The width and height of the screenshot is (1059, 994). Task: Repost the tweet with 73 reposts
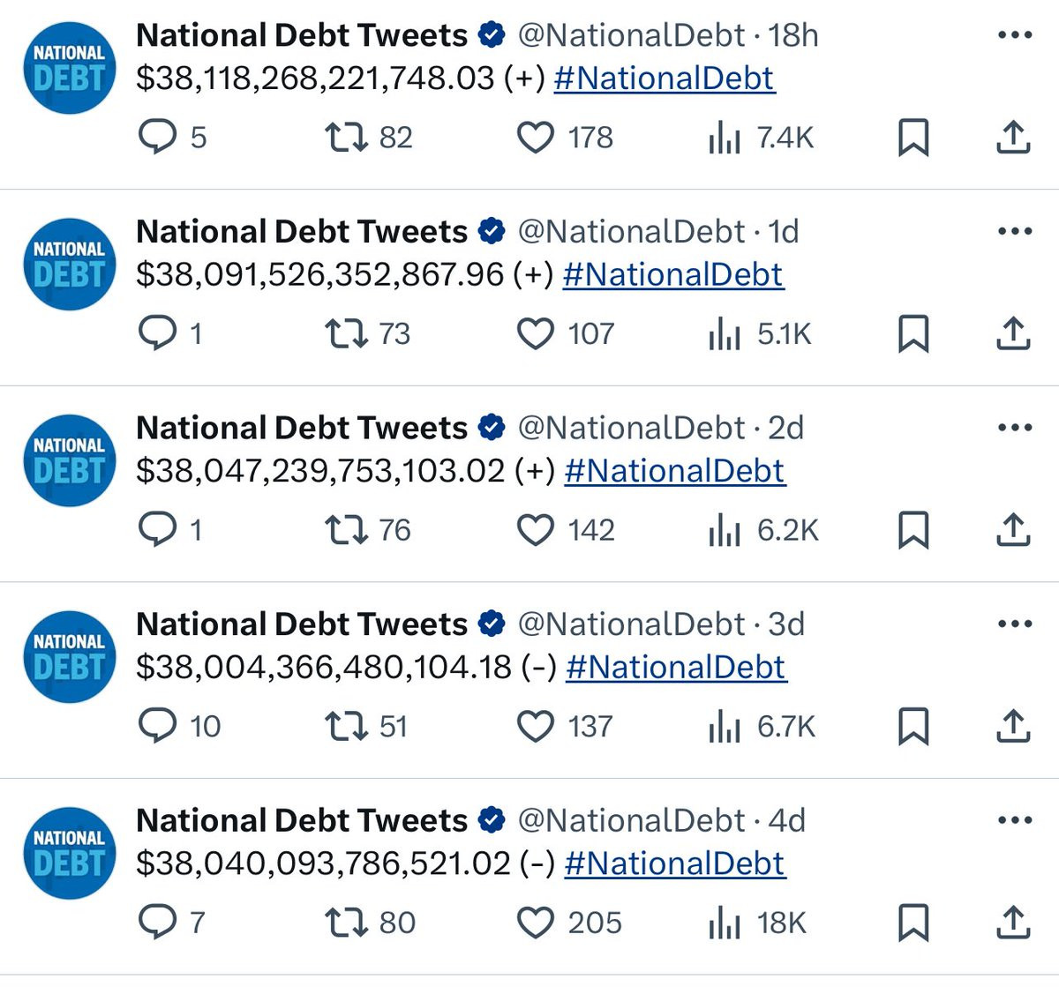[346, 334]
